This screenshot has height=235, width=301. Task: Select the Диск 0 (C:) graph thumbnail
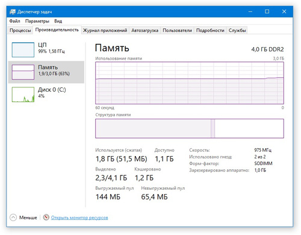coord(23,95)
